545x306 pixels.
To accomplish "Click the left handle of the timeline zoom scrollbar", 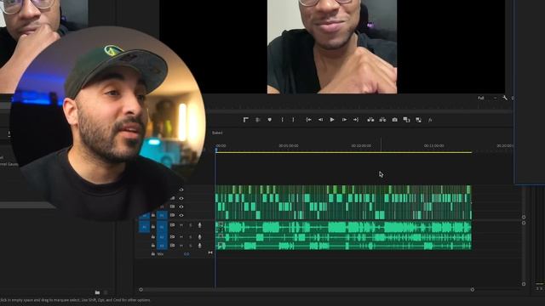I will click(141, 289).
